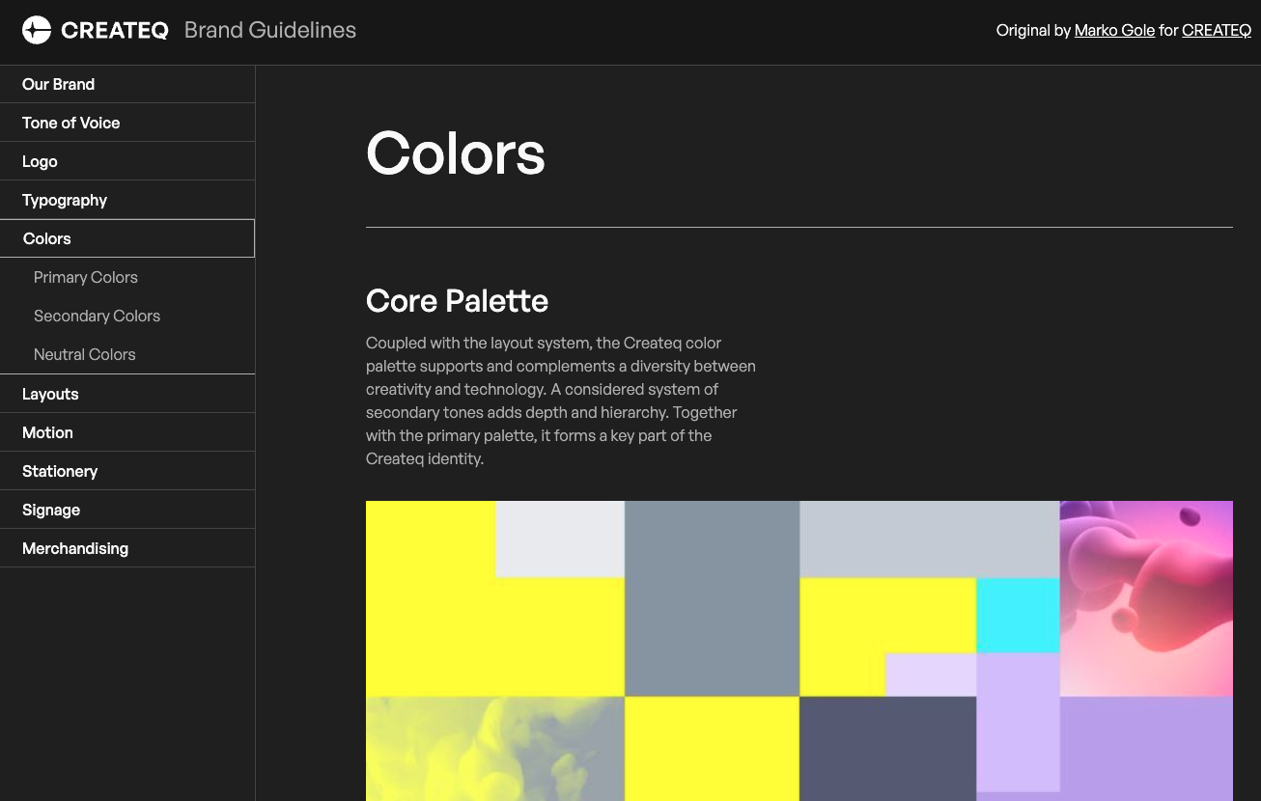
Task: Open Marko Gole's profile link
Action: (1114, 30)
